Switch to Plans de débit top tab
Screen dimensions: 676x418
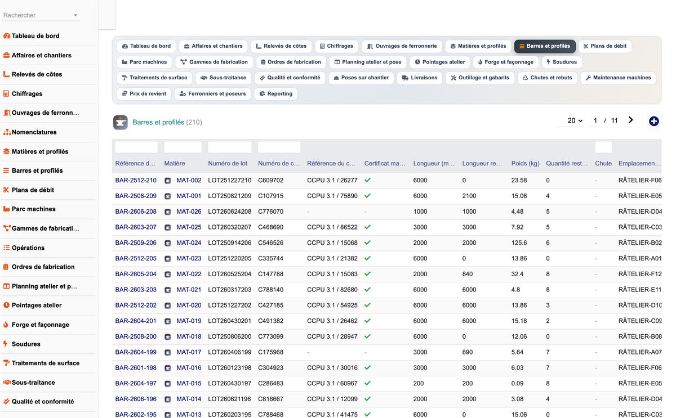tap(604, 46)
